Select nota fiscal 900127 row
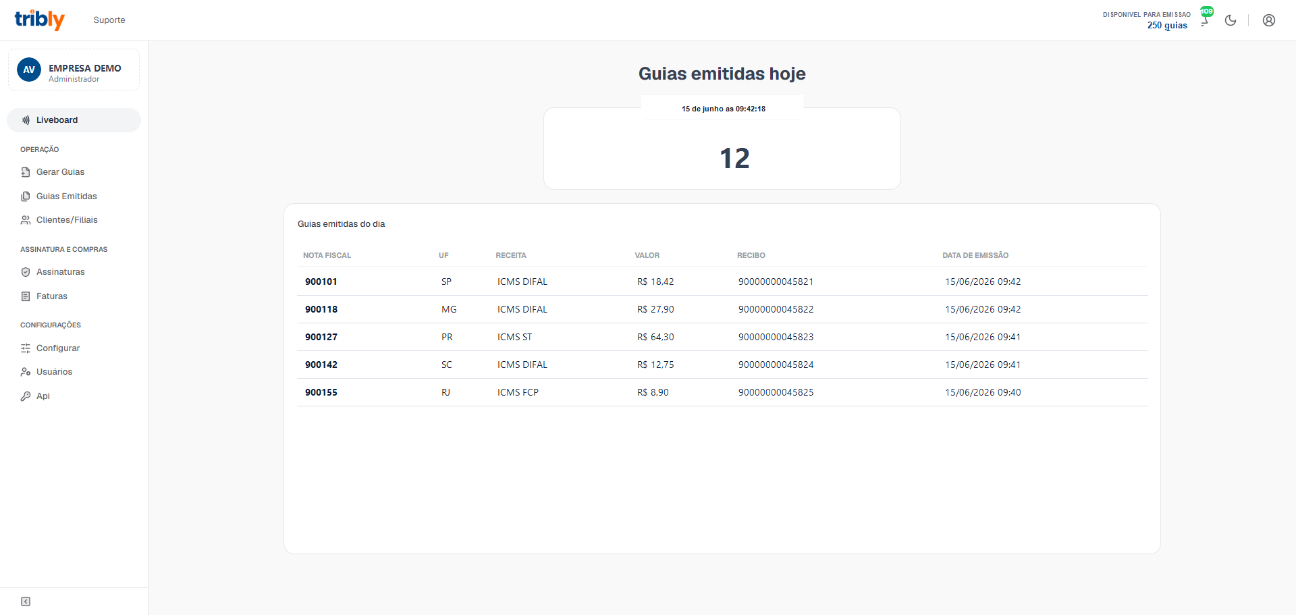 [722, 337]
